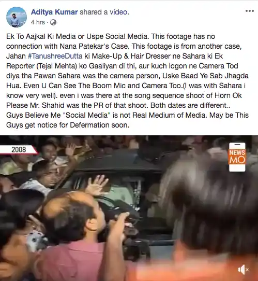
Task: Open Aditya Kumar's profile name link
Action: click(54, 12)
